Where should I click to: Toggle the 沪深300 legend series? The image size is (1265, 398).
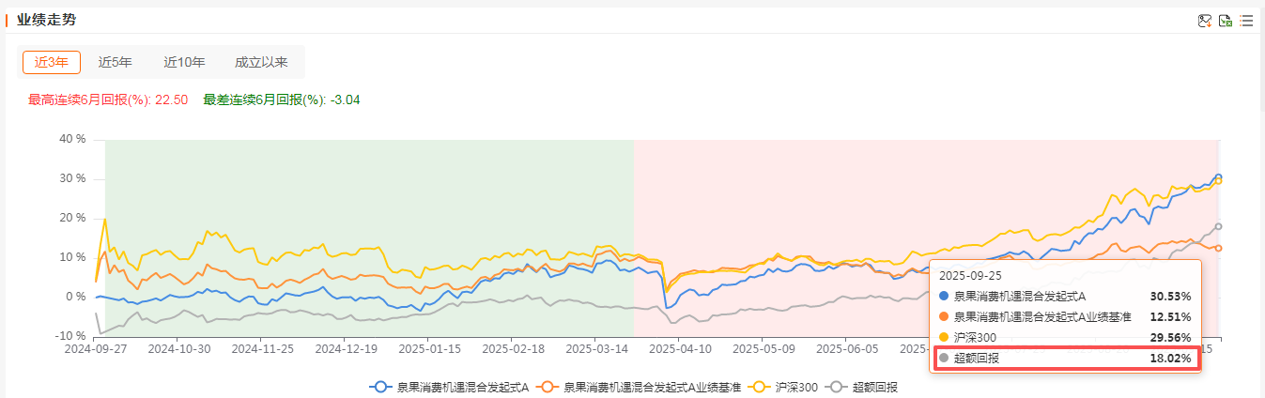pos(796,387)
